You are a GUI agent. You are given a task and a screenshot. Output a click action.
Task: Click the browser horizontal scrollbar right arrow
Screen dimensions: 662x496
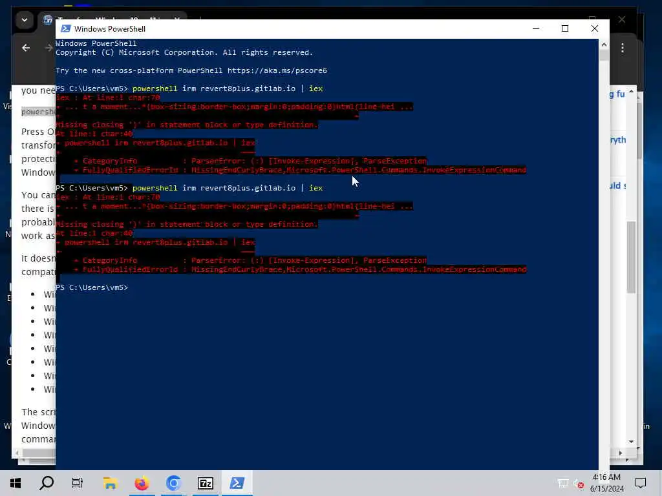click(621, 453)
